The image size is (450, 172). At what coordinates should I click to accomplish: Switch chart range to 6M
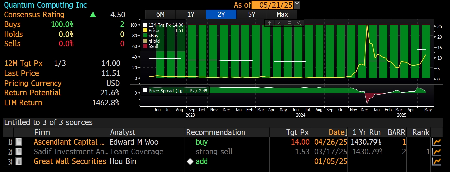pyautogui.click(x=160, y=14)
